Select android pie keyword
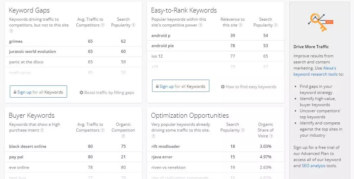Image resolution: width=354 pixels, height=179 pixels. 163,46
